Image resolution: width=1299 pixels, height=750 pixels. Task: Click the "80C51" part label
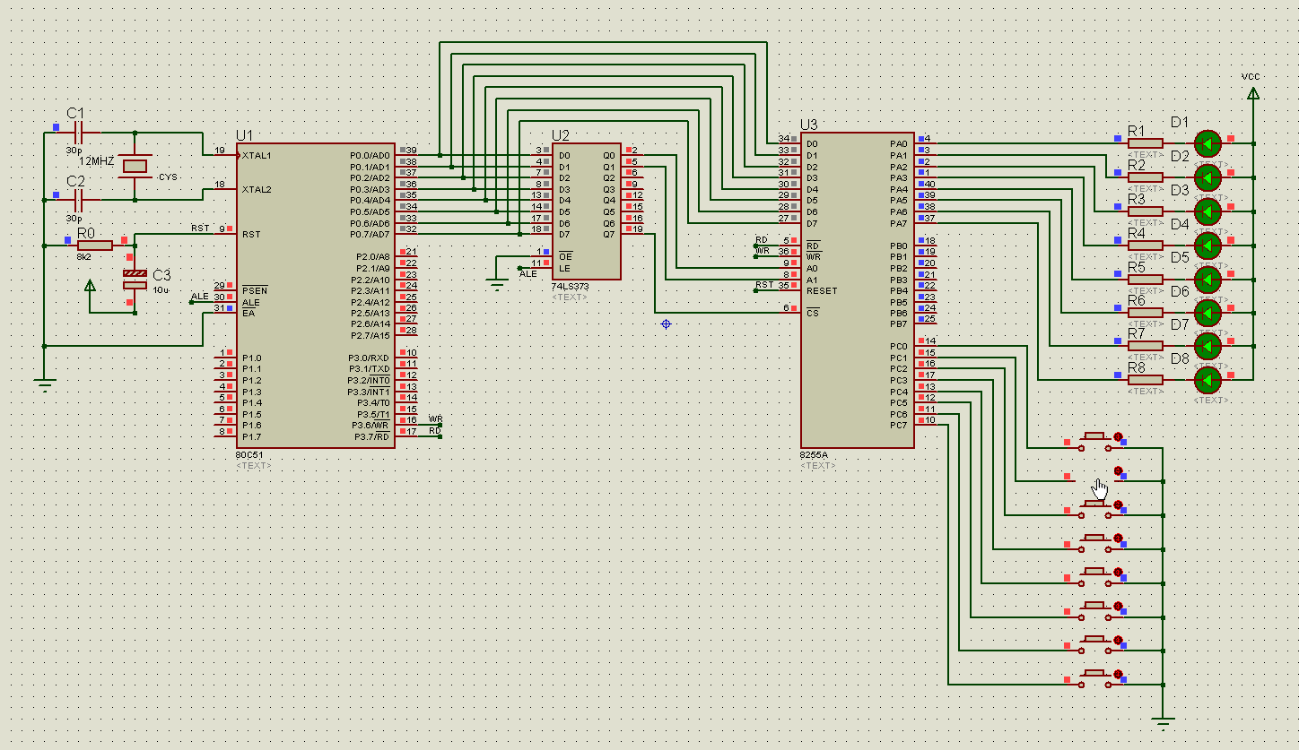(249, 455)
